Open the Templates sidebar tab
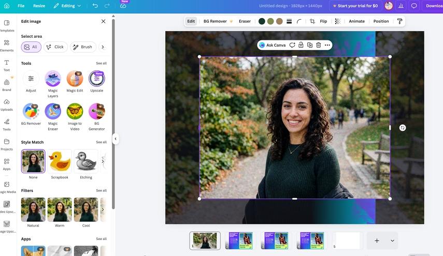The image size is (443, 256). point(7,26)
